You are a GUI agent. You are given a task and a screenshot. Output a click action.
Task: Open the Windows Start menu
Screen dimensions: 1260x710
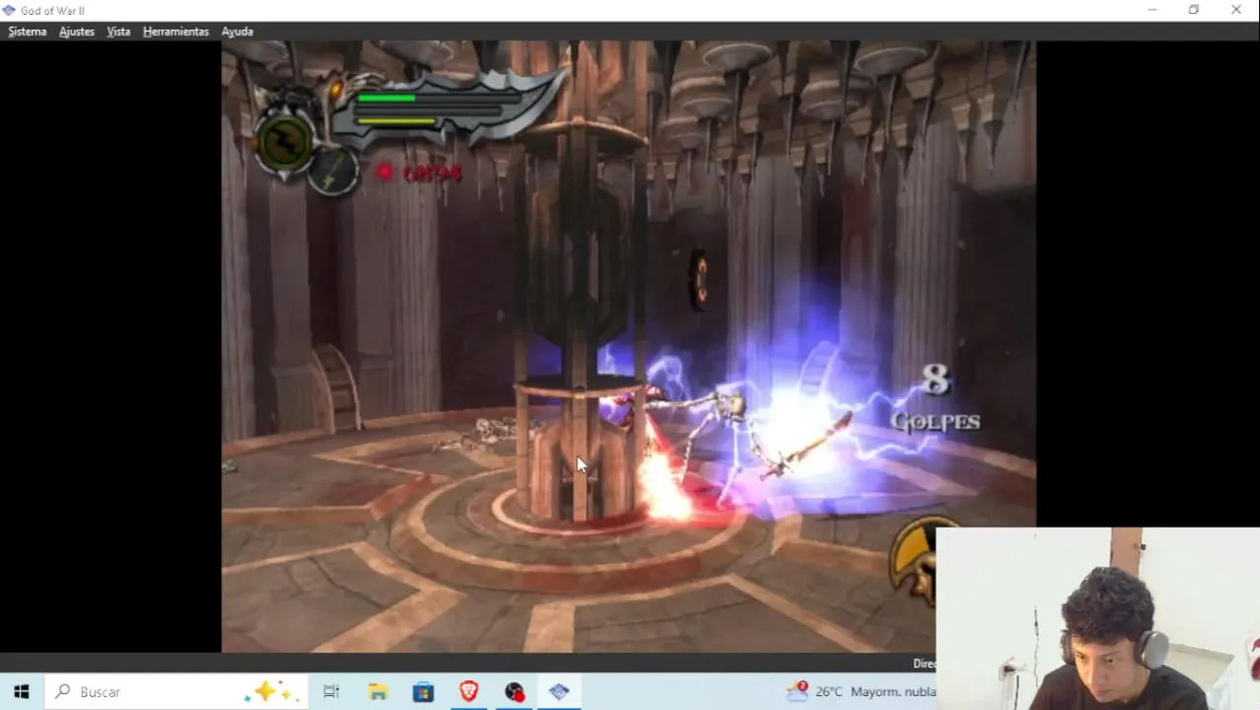point(22,692)
